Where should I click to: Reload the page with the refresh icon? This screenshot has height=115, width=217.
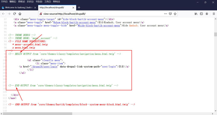tap(14, 14)
